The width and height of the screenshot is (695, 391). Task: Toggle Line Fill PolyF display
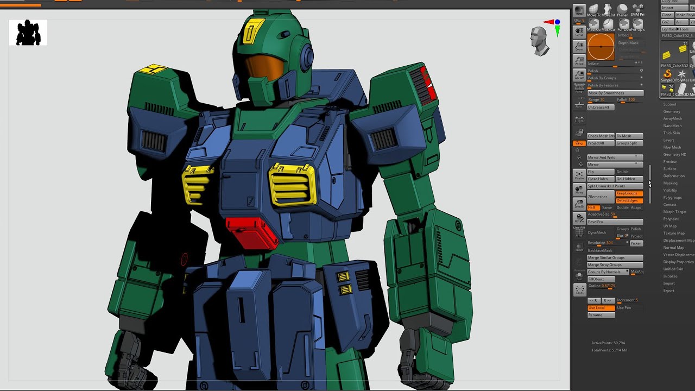pos(579,232)
